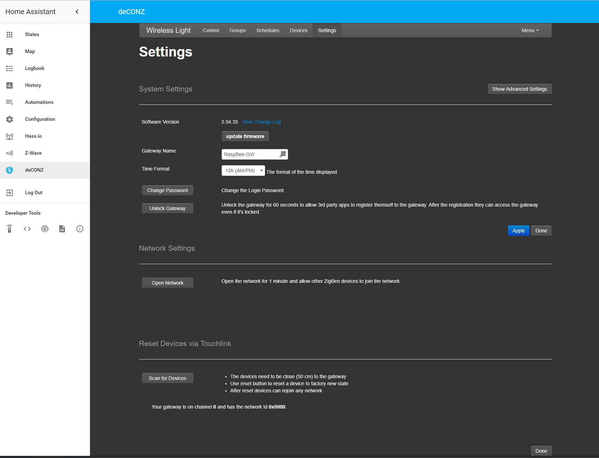This screenshot has height=458, width=599.
Task: Click the update firmware button
Action: tap(245, 136)
